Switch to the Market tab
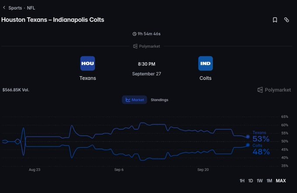 click(135, 100)
